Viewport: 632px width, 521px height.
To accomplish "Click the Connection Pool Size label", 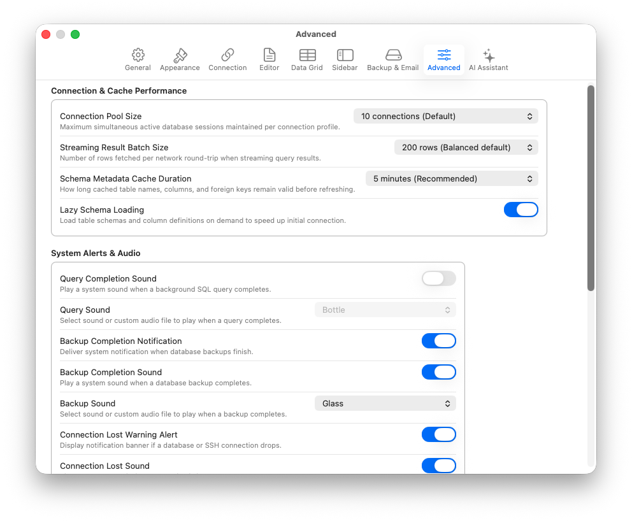I will pos(101,116).
